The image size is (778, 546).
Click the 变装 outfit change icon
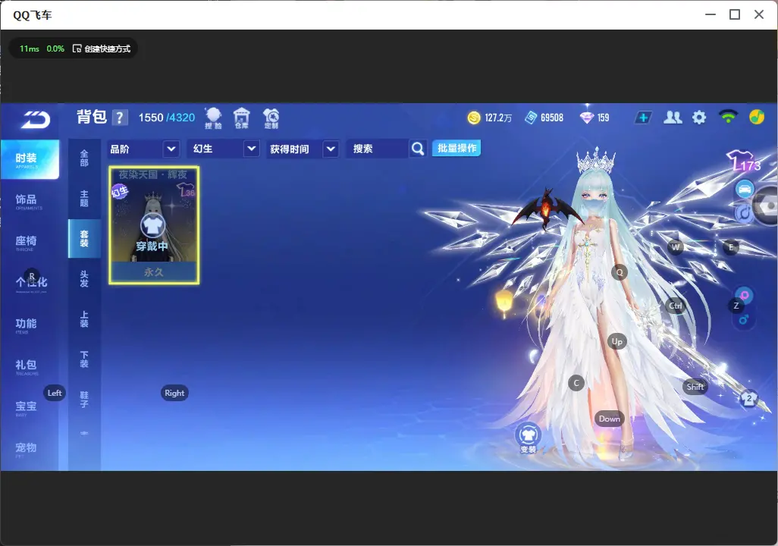pyautogui.click(x=529, y=438)
